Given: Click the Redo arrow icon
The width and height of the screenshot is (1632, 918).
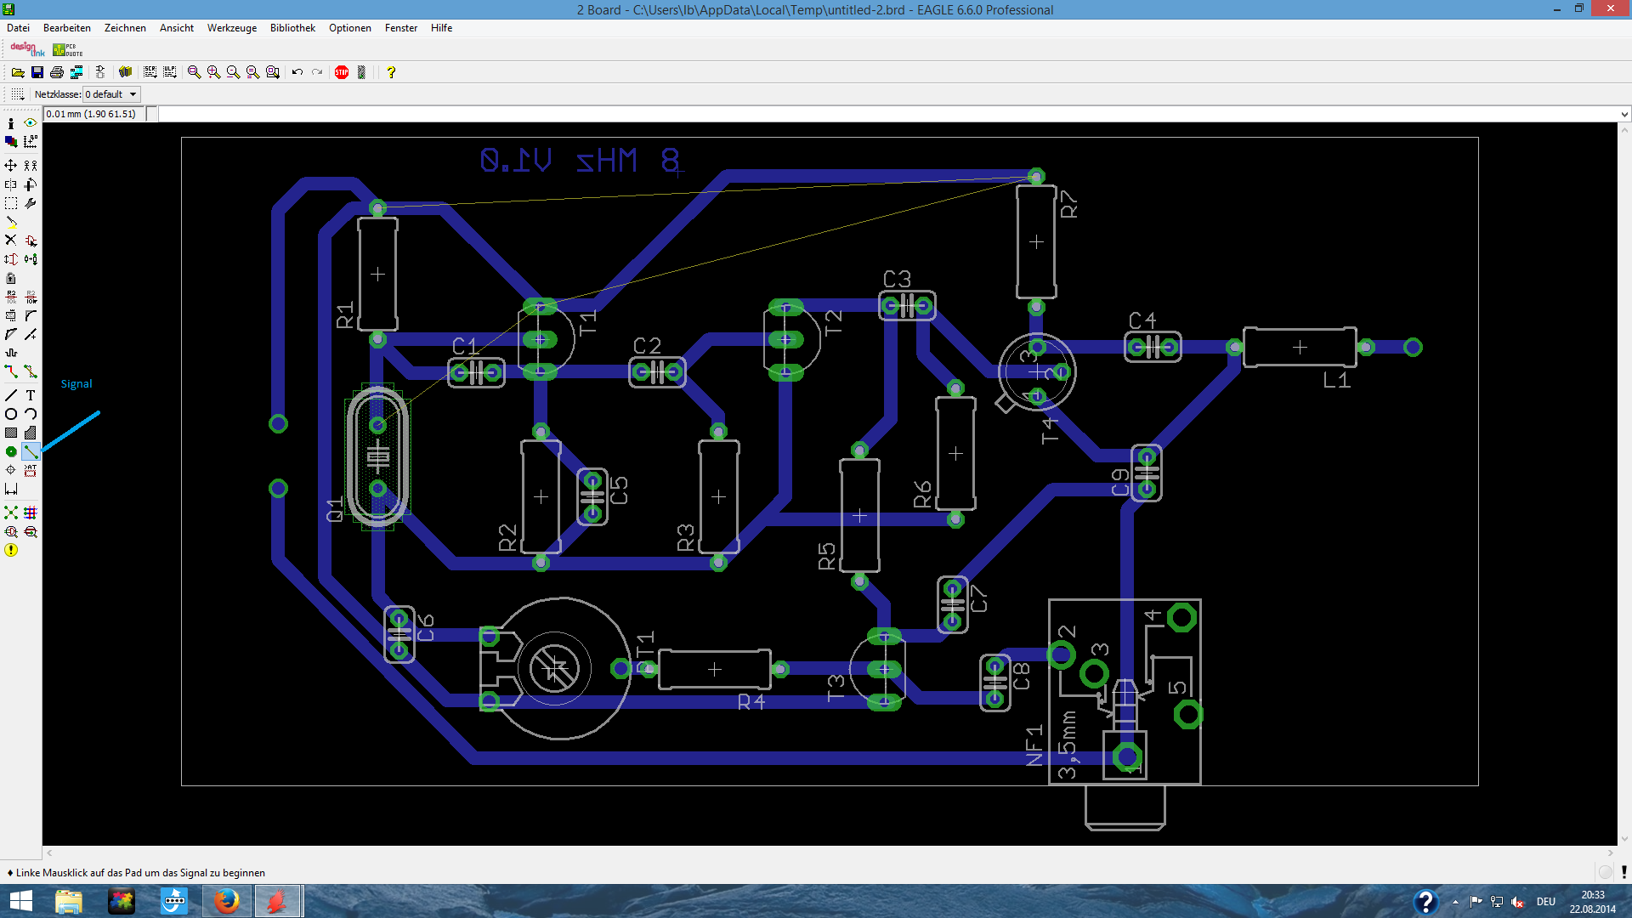Looking at the screenshot, I should point(317,72).
